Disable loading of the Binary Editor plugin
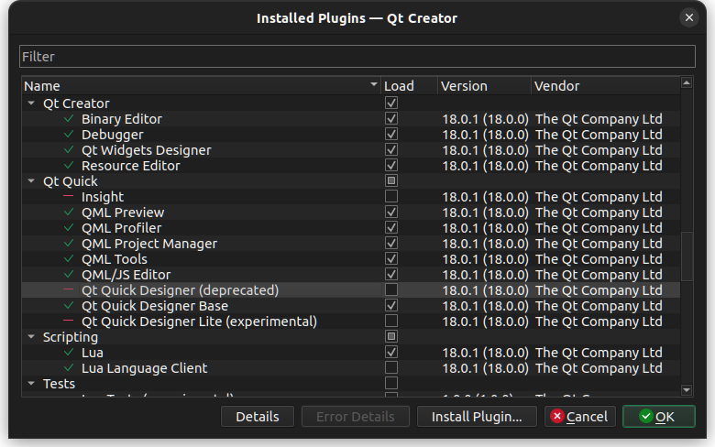Viewport: 715px width, 447px height. pos(391,118)
